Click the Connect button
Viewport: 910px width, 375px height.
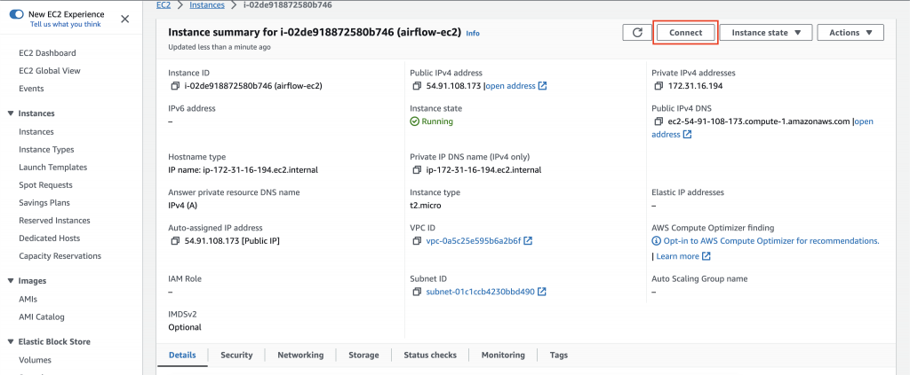(x=685, y=33)
